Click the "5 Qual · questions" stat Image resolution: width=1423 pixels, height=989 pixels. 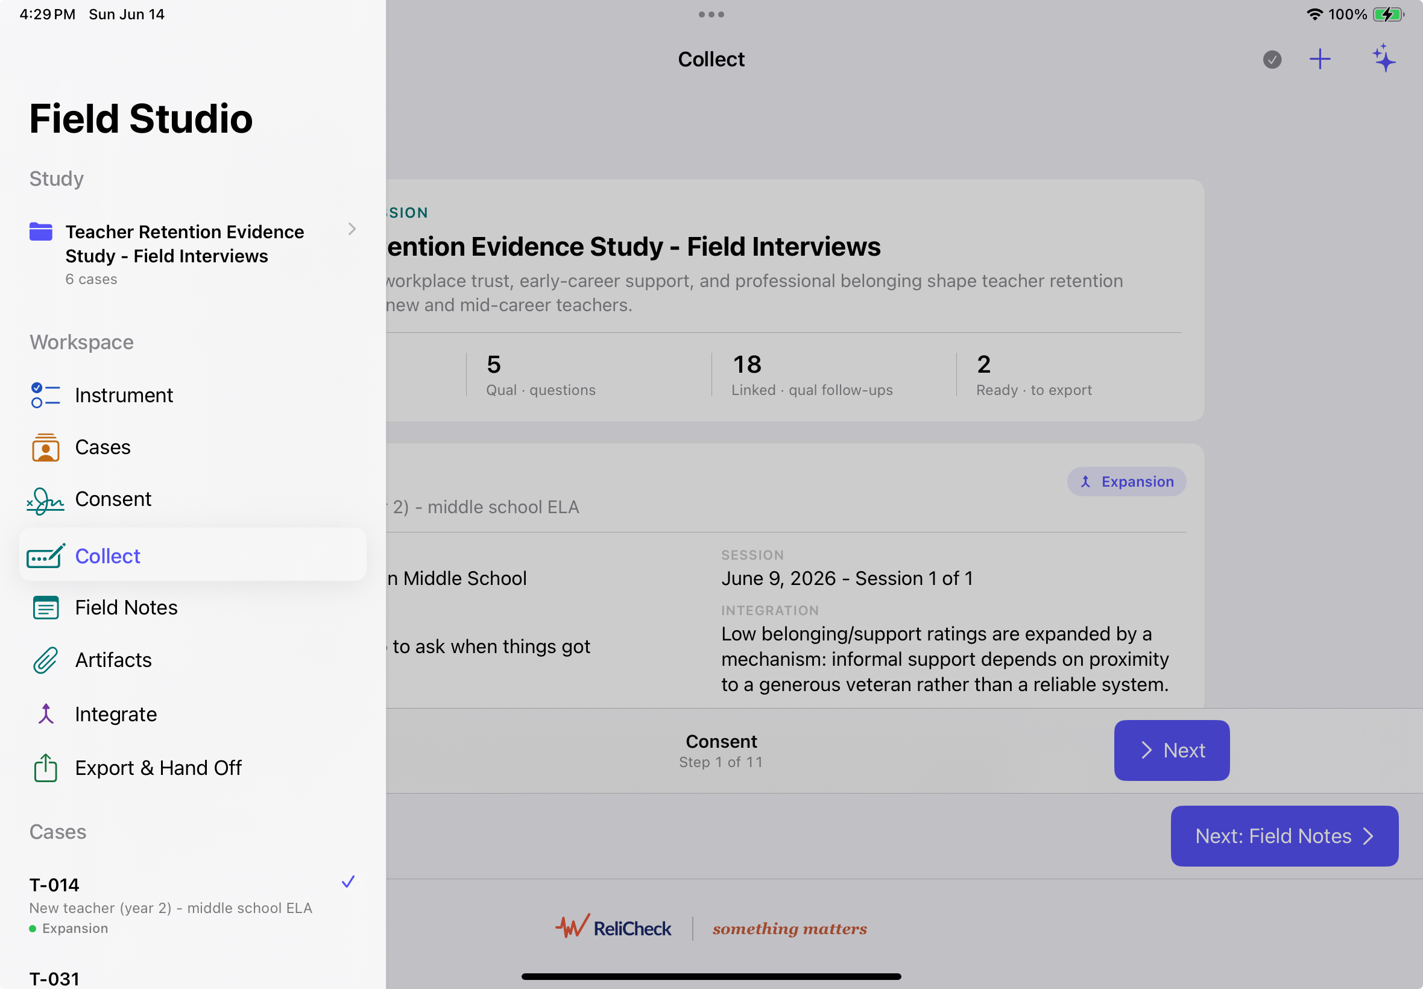tap(541, 375)
